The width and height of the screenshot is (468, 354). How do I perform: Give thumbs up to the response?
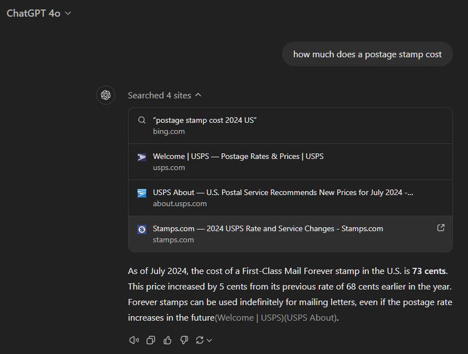pyautogui.click(x=167, y=340)
